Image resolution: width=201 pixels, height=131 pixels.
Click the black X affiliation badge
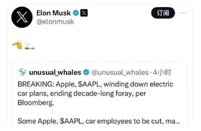point(84,13)
